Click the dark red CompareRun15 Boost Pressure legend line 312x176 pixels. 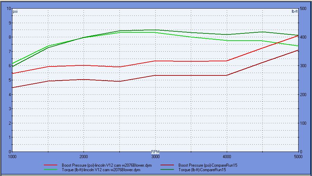(167, 165)
